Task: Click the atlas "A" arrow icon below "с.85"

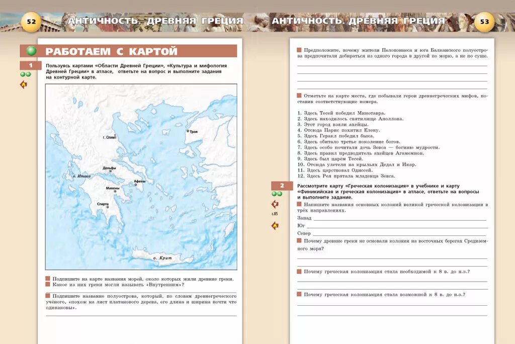Action: [275, 226]
